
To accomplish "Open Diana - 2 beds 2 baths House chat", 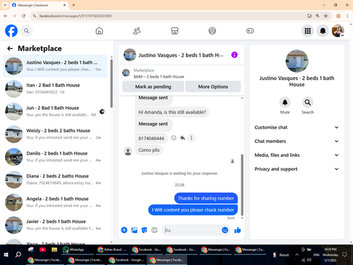I will coord(54,179).
